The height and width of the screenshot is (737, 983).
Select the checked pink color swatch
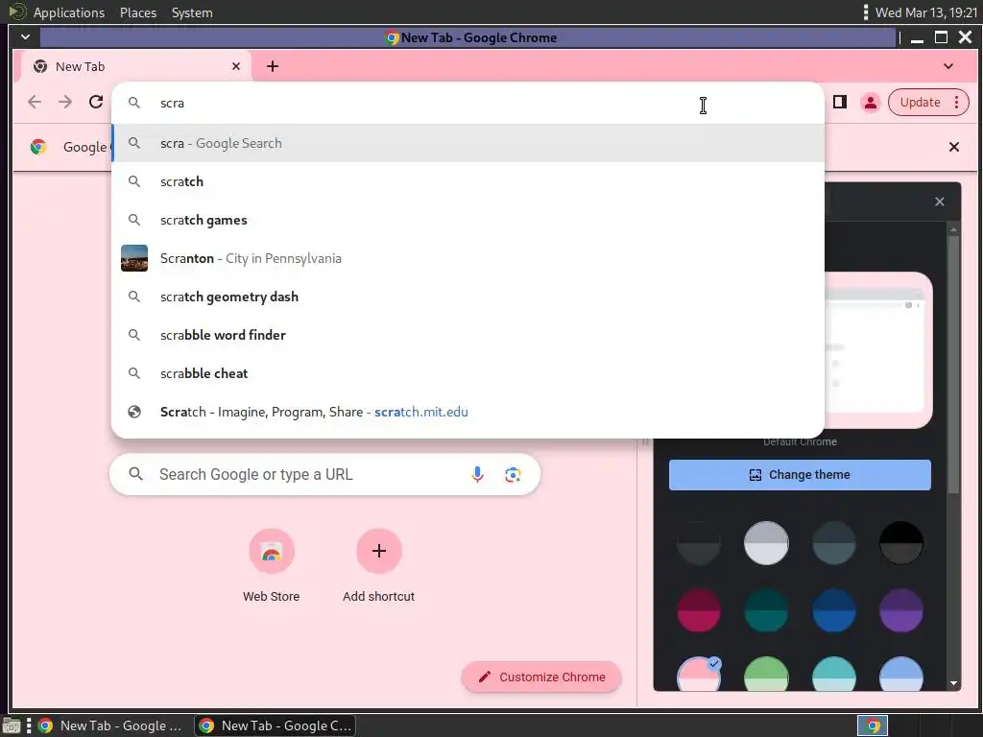(699, 675)
